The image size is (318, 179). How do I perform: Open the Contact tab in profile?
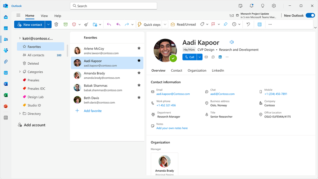coord(176,70)
